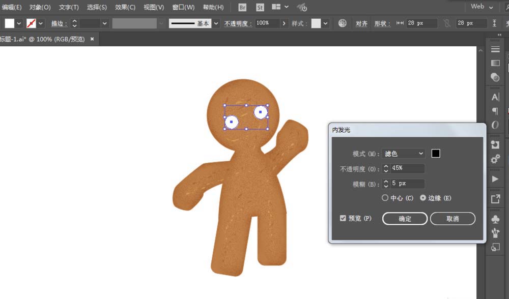
Task: Open the Paragraph panel icon
Action: 495,111
